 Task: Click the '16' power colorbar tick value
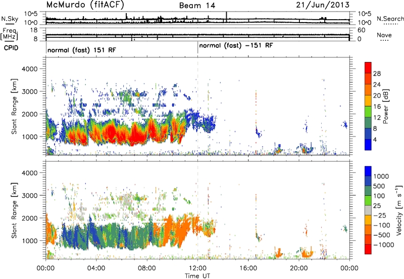(377, 106)
